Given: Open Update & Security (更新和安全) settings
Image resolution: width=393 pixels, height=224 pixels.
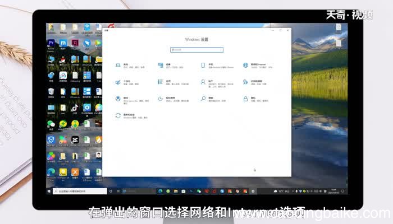Looking at the screenshot, I should [x=131, y=116].
